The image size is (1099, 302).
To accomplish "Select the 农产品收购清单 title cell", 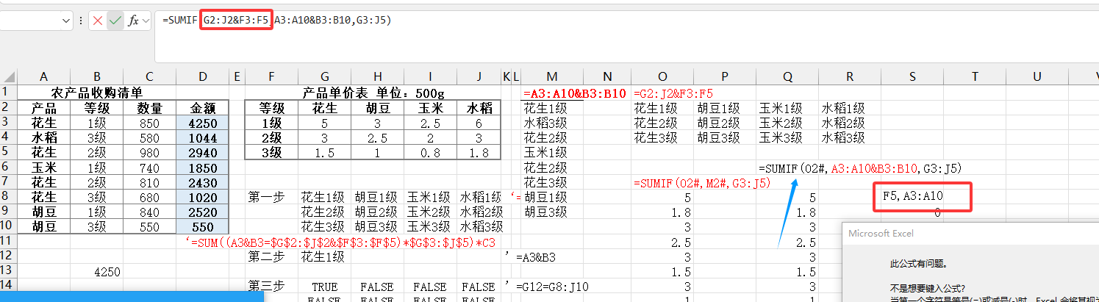I will pyautogui.click(x=96, y=93).
